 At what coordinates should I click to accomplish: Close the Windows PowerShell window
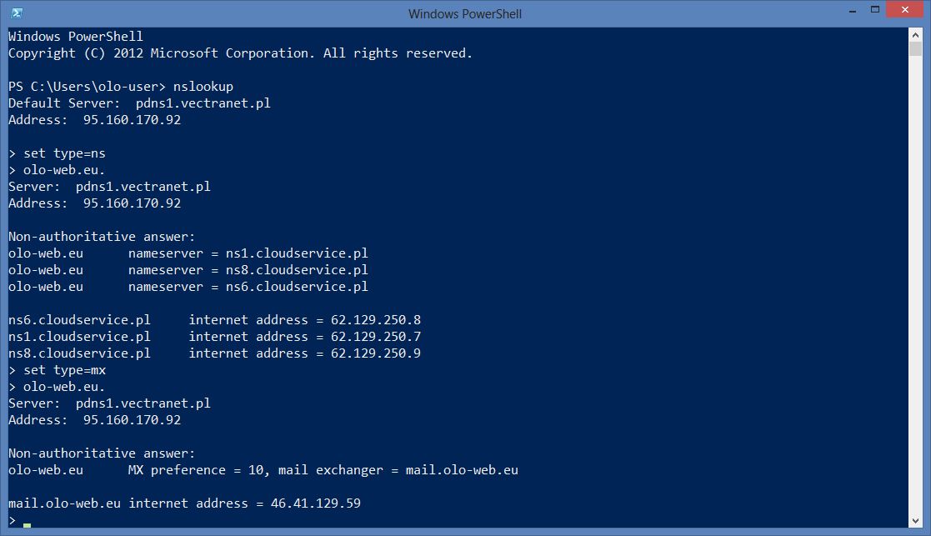(905, 9)
